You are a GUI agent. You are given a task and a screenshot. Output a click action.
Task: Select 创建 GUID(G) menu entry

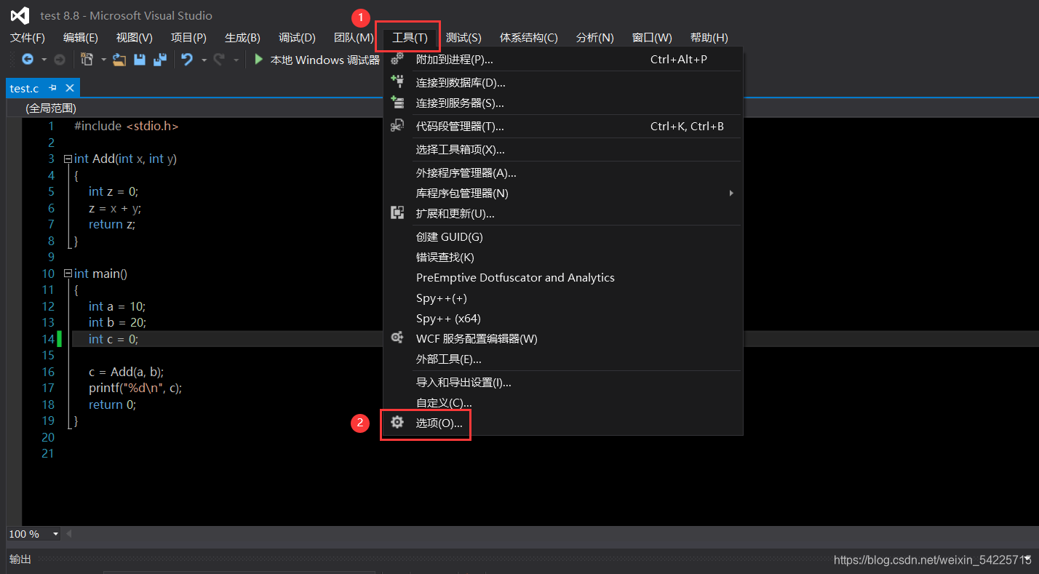pyautogui.click(x=563, y=237)
